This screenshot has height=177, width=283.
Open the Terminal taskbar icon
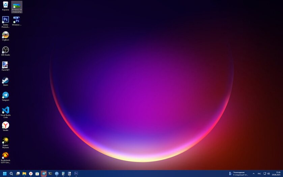point(50,174)
